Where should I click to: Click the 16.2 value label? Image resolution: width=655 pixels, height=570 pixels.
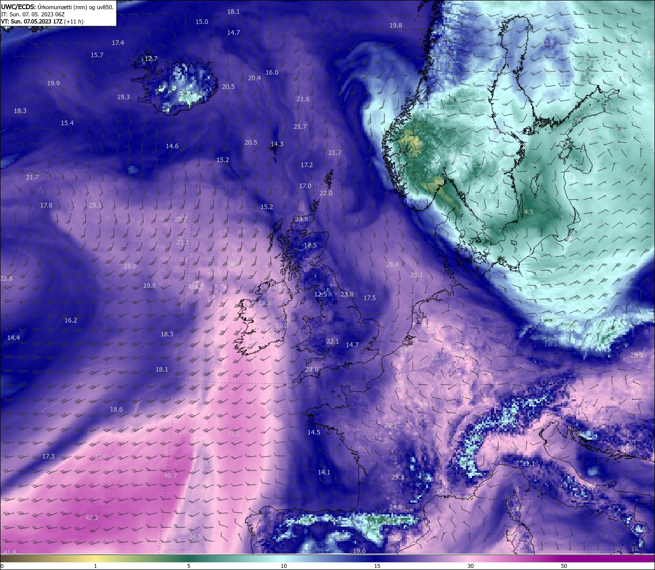[71, 321]
